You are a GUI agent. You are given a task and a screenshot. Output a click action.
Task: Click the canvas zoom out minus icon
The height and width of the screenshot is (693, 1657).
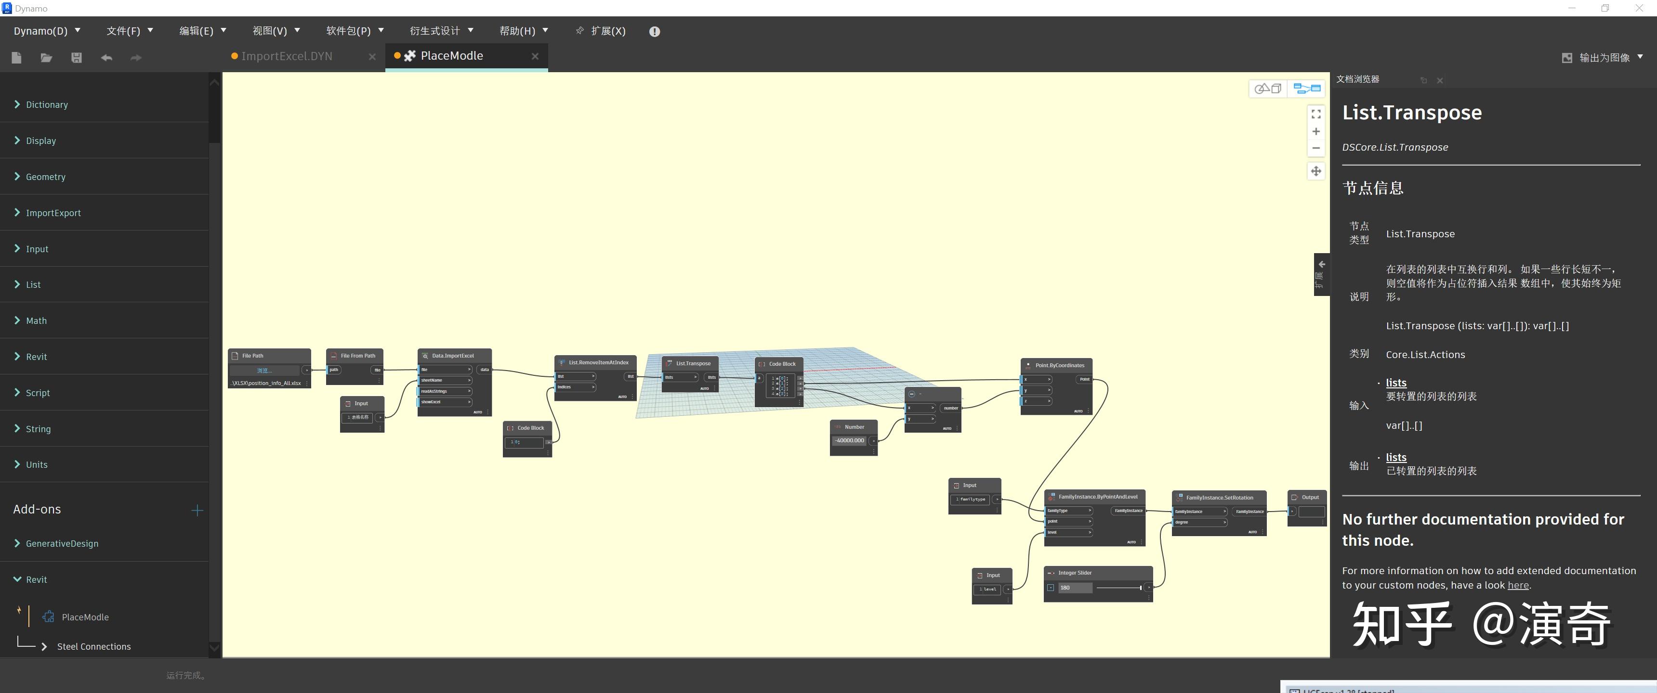[x=1316, y=148]
